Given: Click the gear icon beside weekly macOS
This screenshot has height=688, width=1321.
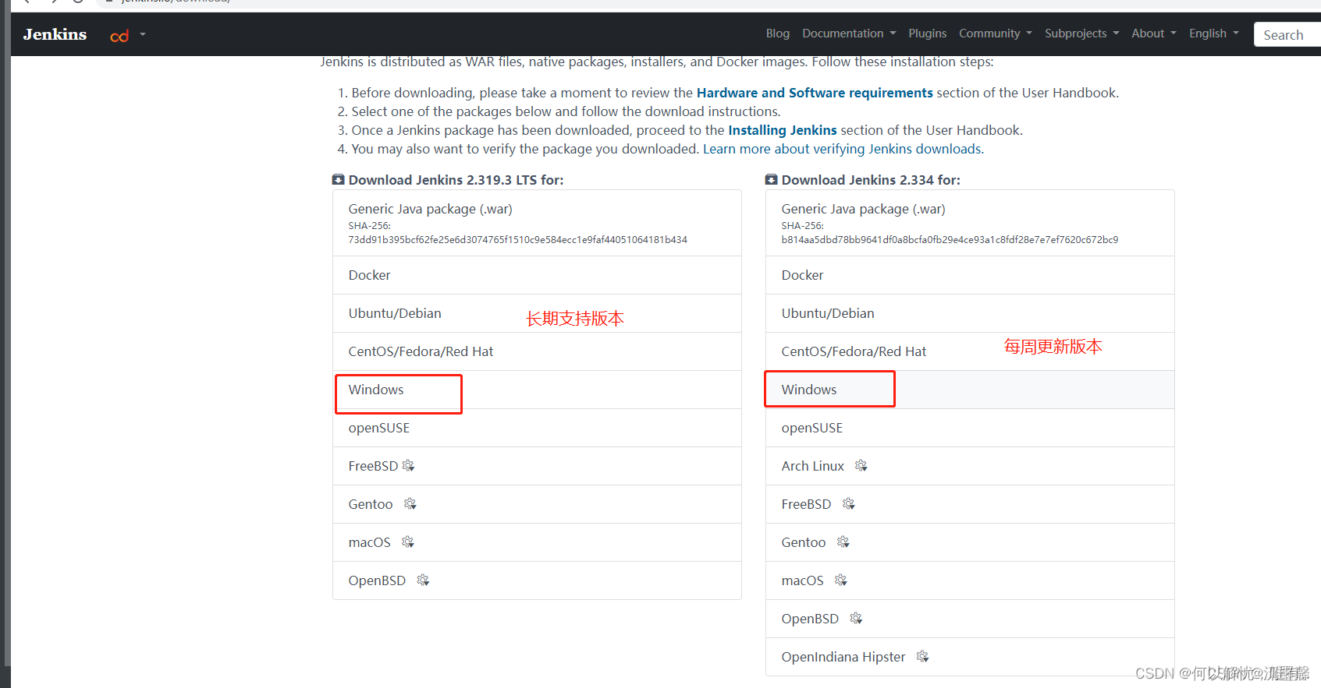Looking at the screenshot, I should pyautogui.click(x=841, y=580).
